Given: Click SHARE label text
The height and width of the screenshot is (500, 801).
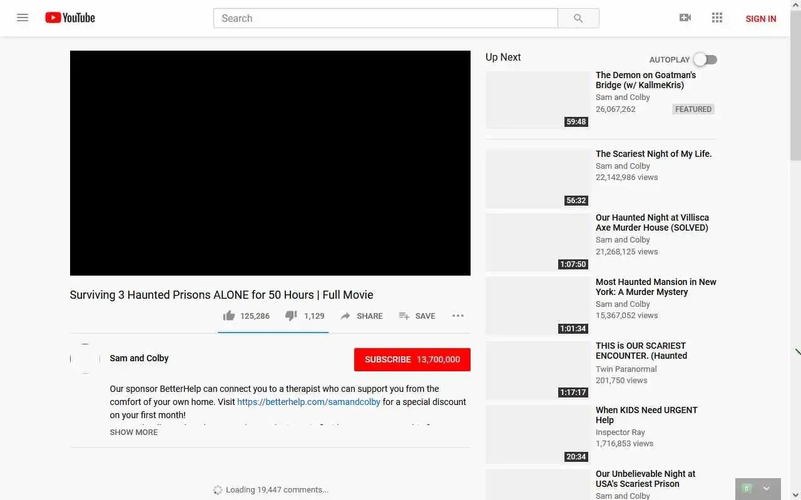Looking at the screenshot, I should tap(370, 316).
